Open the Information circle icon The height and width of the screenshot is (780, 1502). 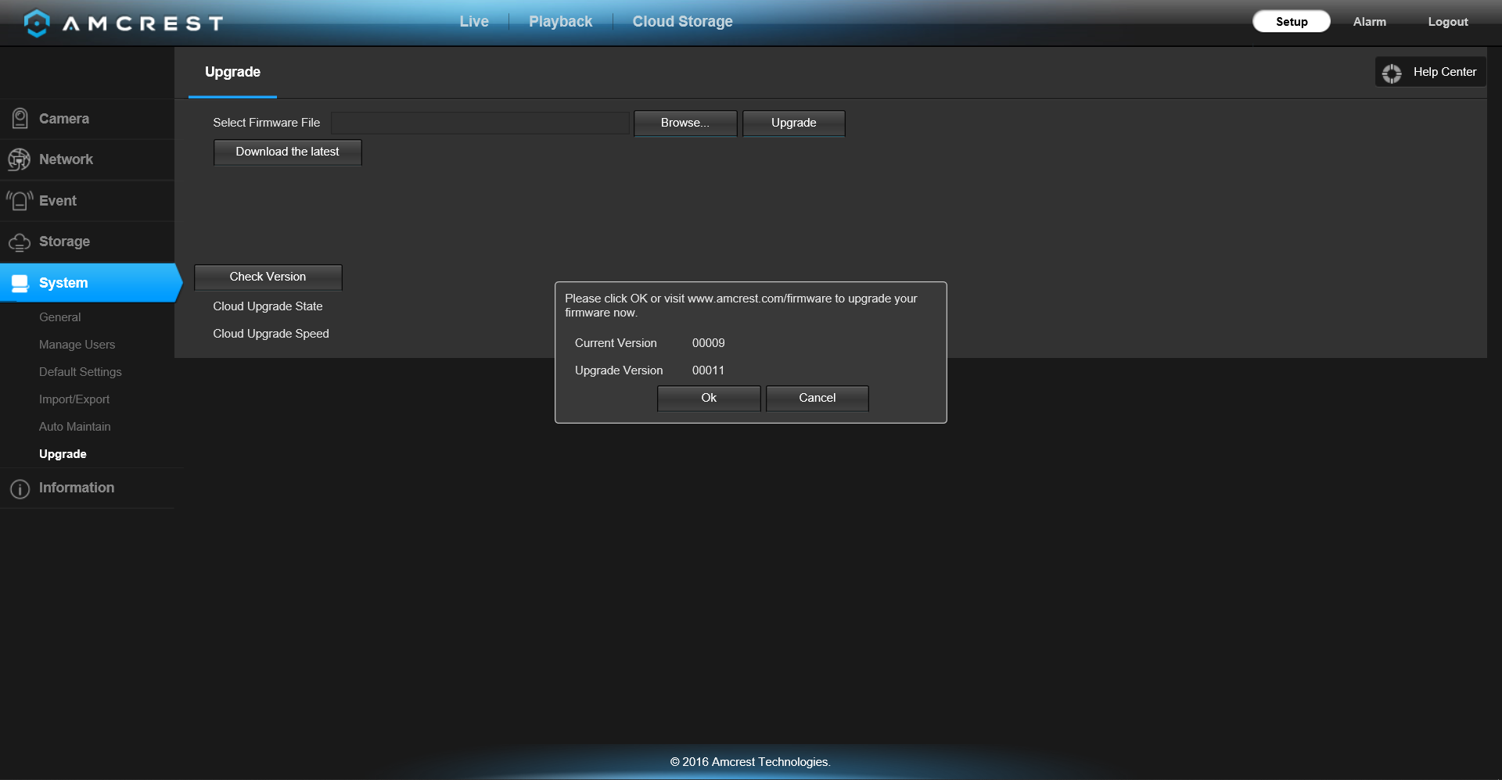tap(20, 488)
